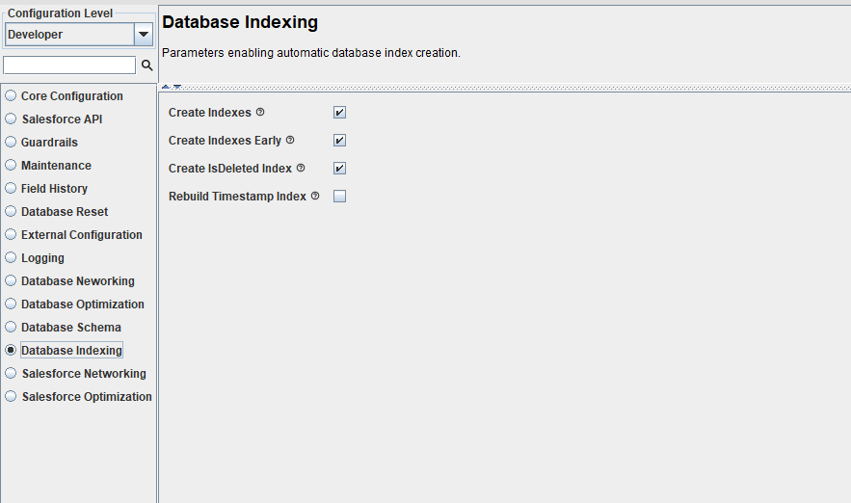Image resolution: width=851 pixels, height=503 pixels.
Task: Click the search magnifier icon
Action: [x=147, y=66]
